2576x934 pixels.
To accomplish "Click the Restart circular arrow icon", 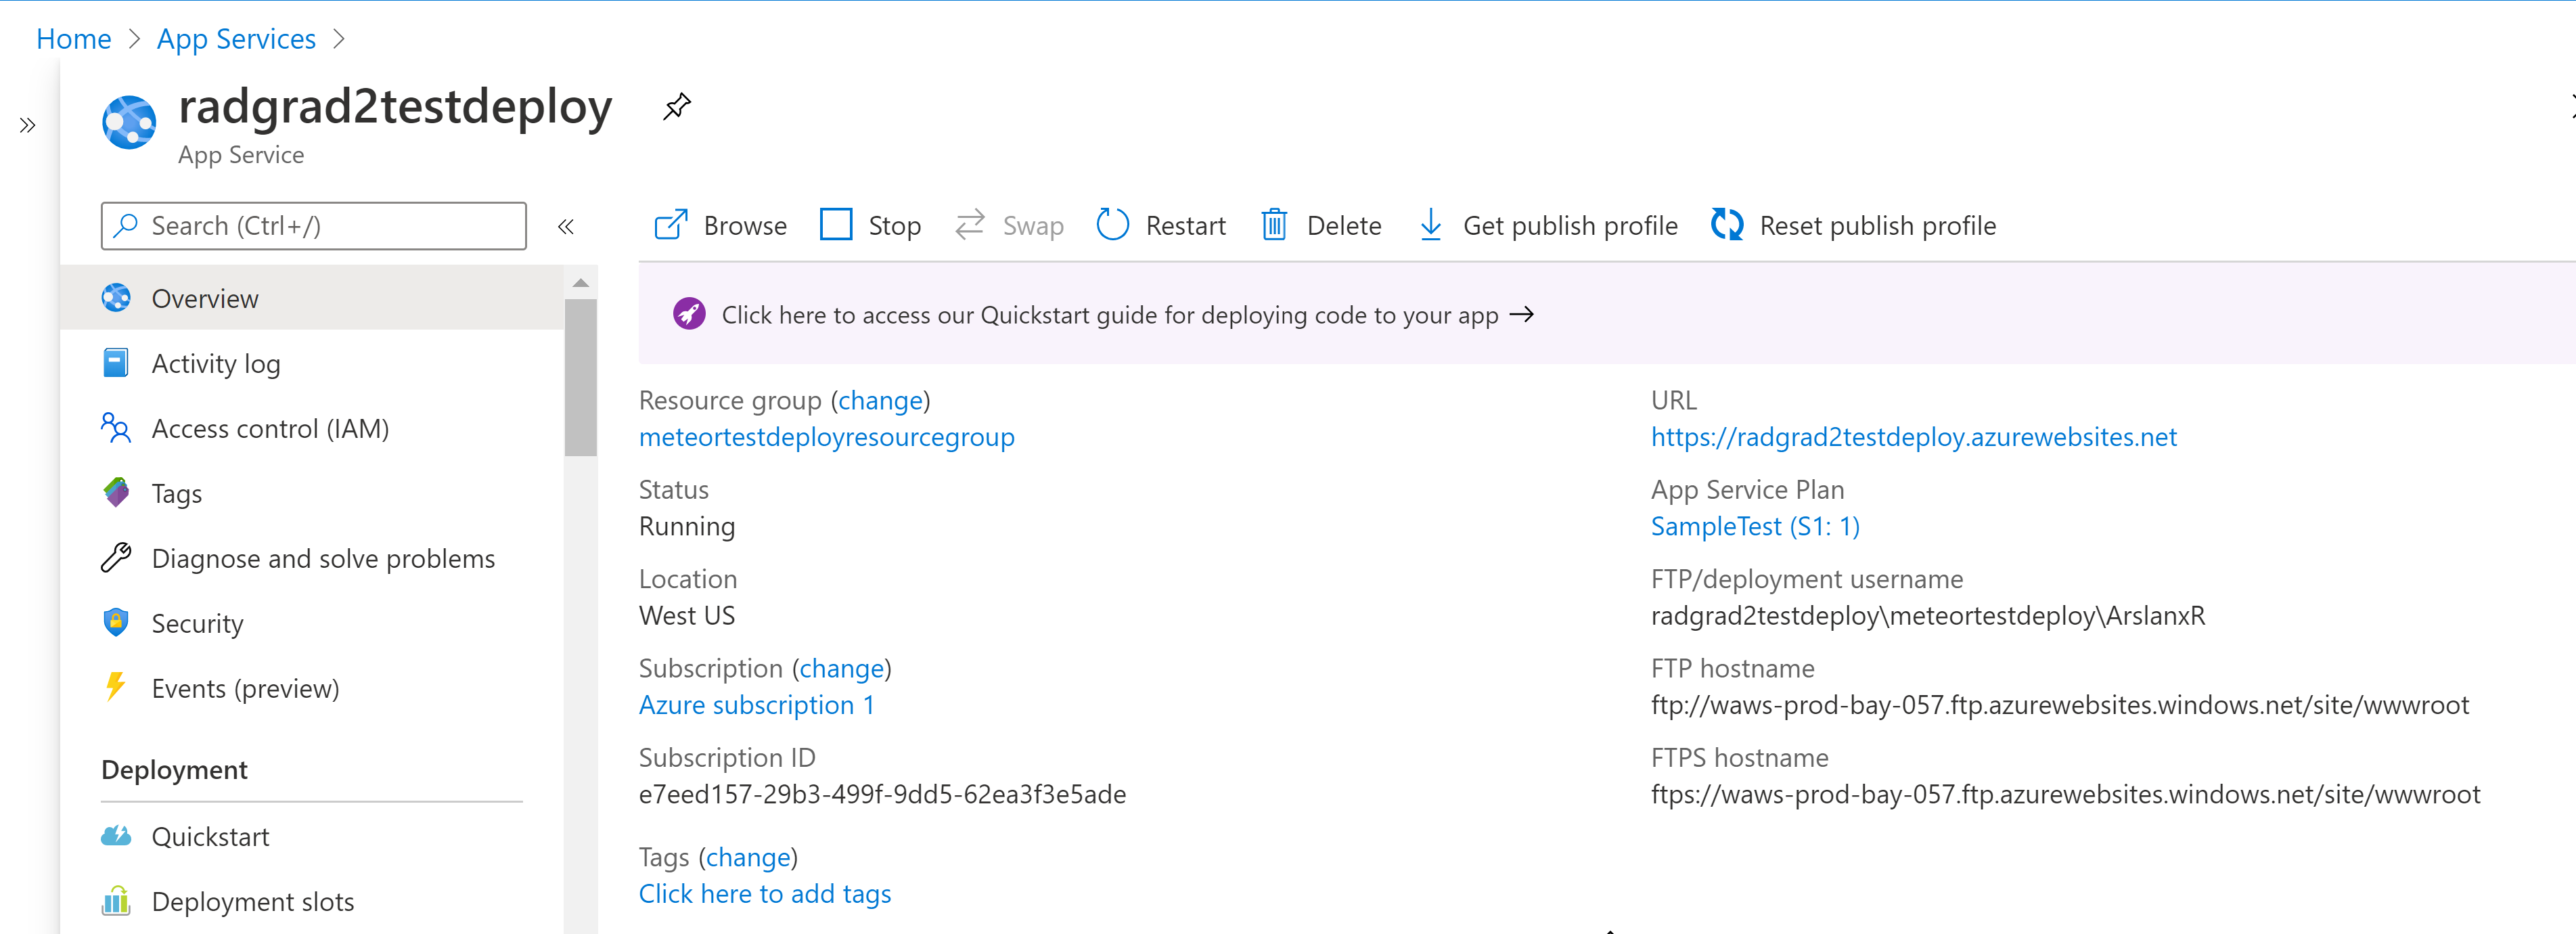I will (x=1112, y=225).
